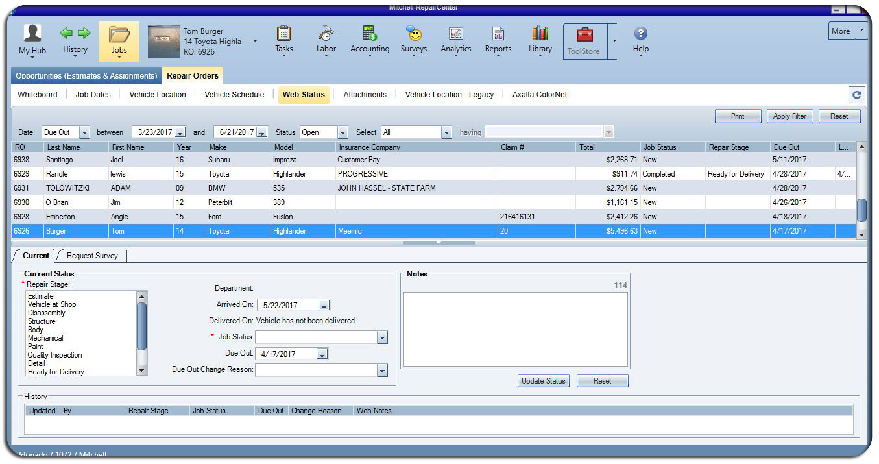Open the Library books icon
879x464 pixels.
540,33
